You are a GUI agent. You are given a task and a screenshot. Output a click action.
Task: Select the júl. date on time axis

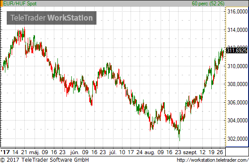113,152
